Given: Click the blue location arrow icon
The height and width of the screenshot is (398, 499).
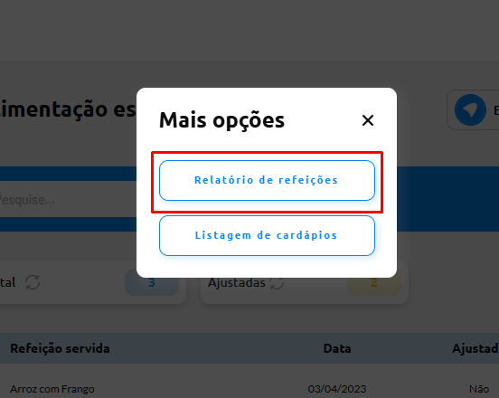Looking at the screenshot, I should [470, 109].
